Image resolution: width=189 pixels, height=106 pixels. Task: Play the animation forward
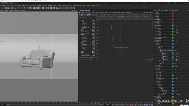point(120,105)
